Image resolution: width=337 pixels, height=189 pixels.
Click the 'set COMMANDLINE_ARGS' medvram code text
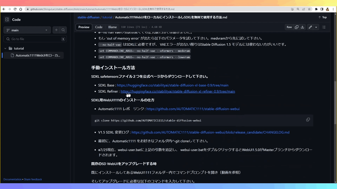tap(145, 51)
